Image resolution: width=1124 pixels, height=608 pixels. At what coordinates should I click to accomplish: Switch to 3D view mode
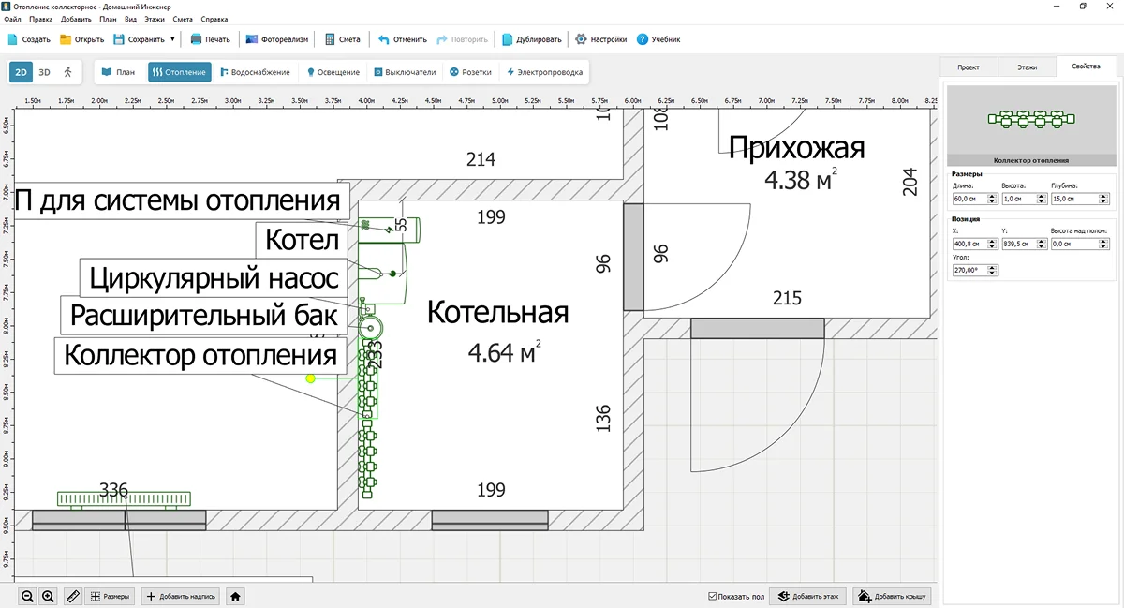click(x=44, y=72)
